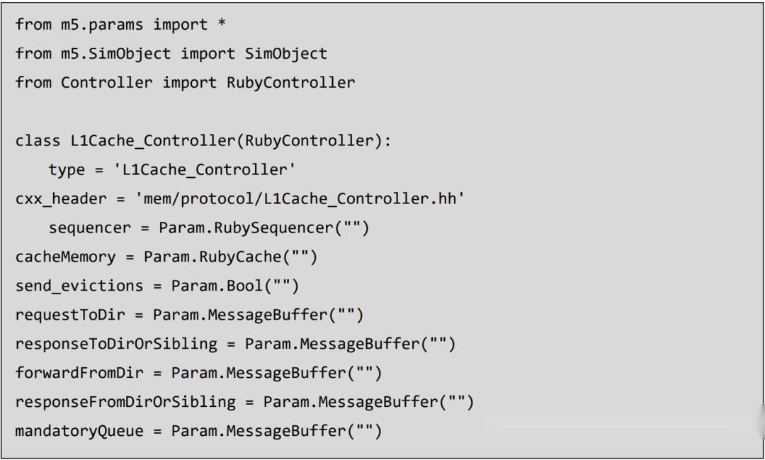Click the 'from Controller import RubyController' line
Screen dimensions: 765x460
pos(185,82)
